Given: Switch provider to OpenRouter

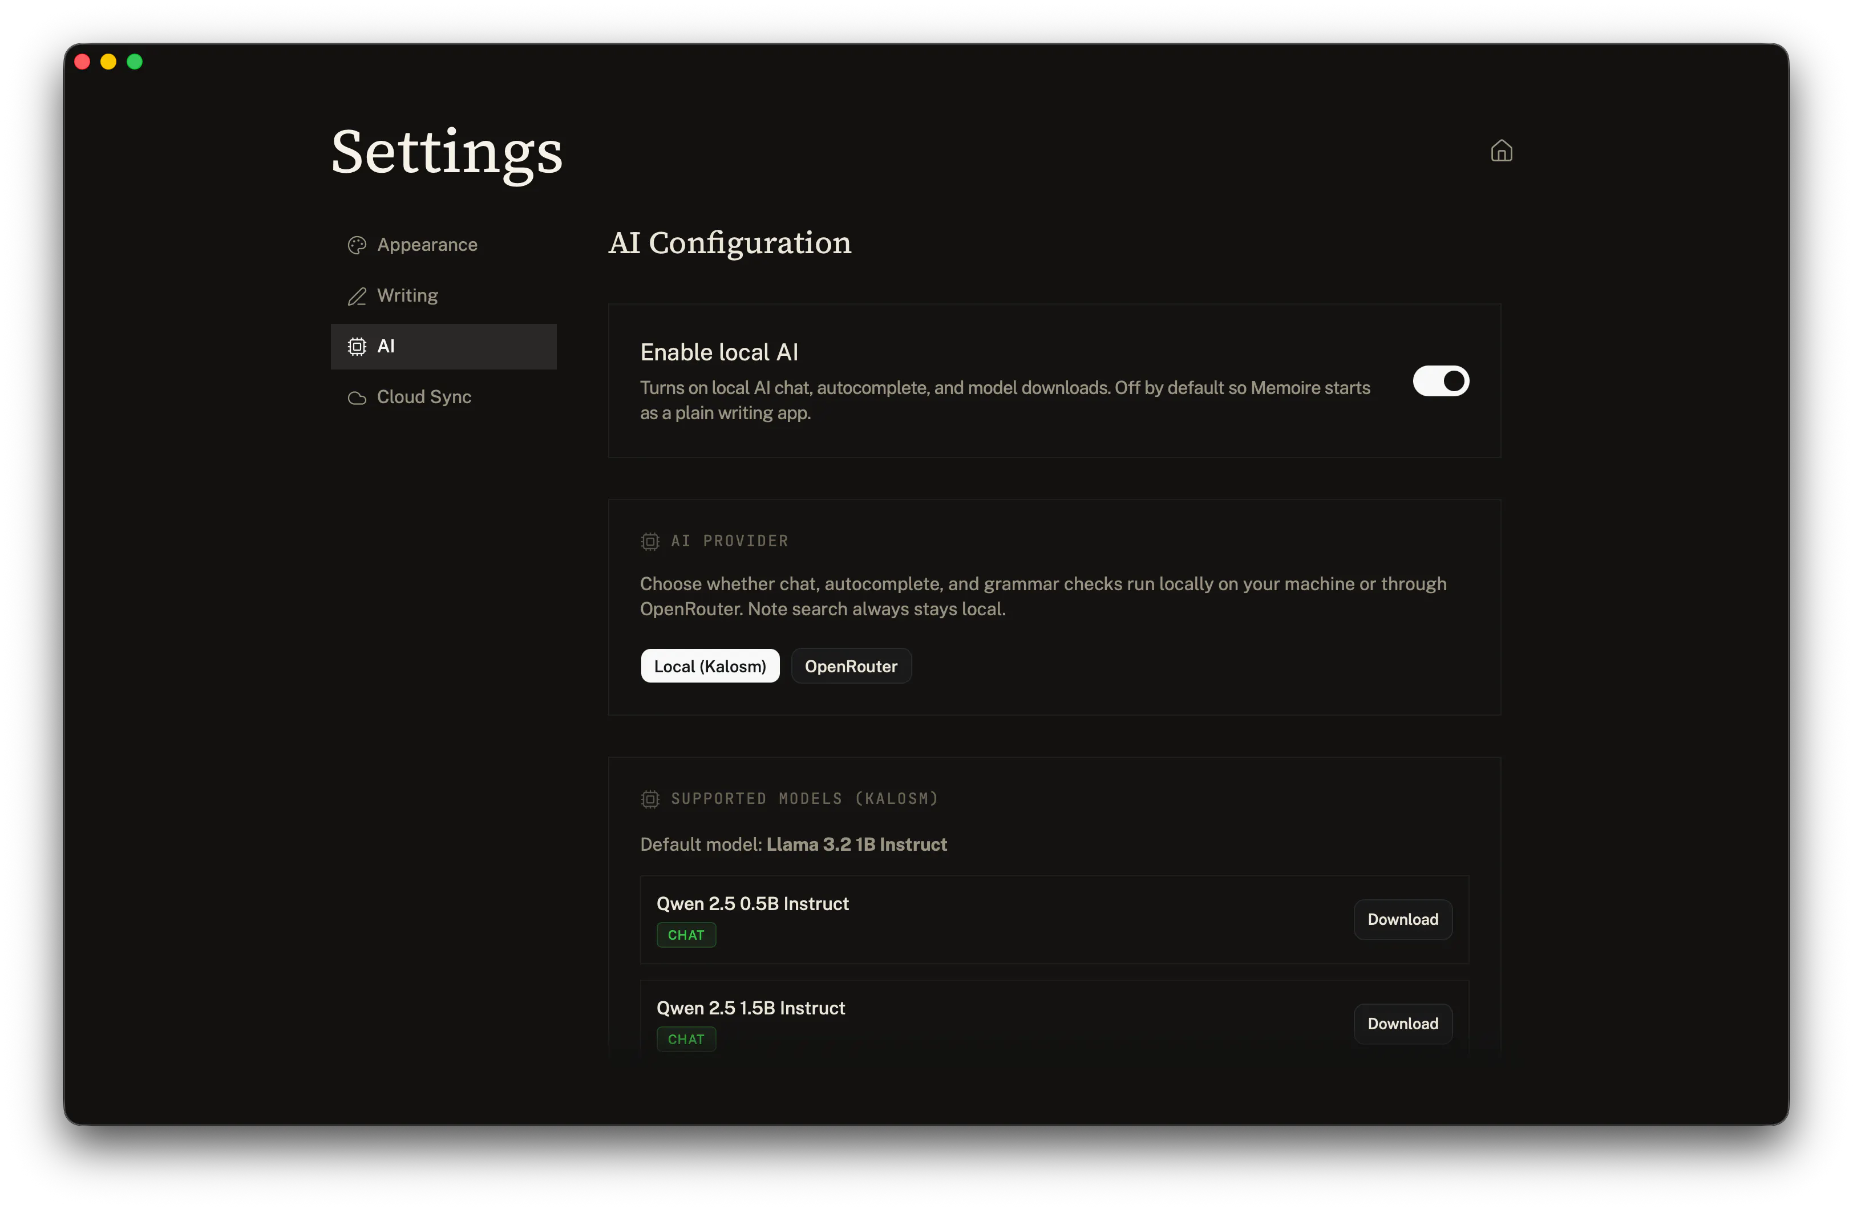Looking at the screenshot, I should 851,666.
